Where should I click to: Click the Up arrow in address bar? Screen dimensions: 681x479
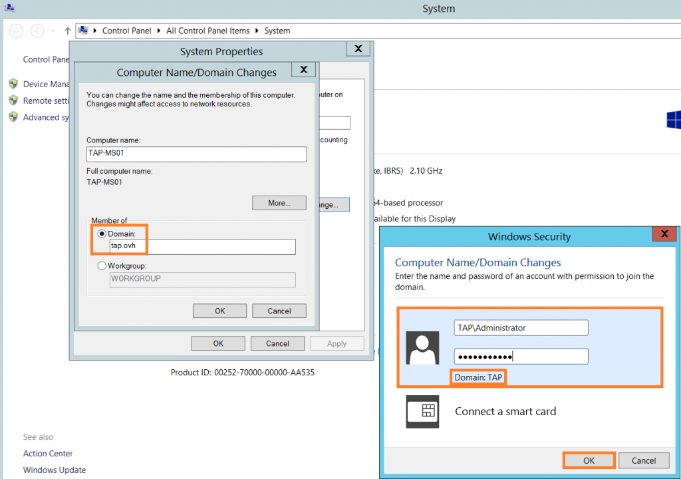[67, 31]
